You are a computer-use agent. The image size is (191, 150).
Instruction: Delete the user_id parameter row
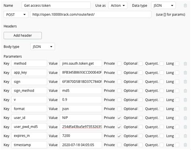pyautogui.click(x=185, y=118)
